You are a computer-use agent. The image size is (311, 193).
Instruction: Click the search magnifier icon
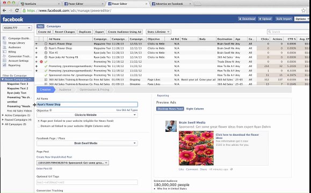point(269,32)
